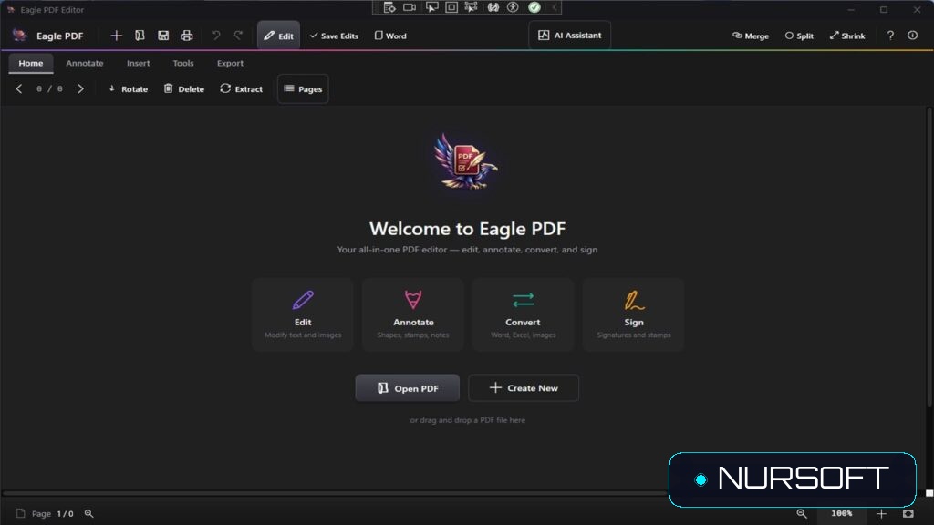Click the undo arrow icon
The height and width of the screenshot is (525, 934).
tap(215, 36)
